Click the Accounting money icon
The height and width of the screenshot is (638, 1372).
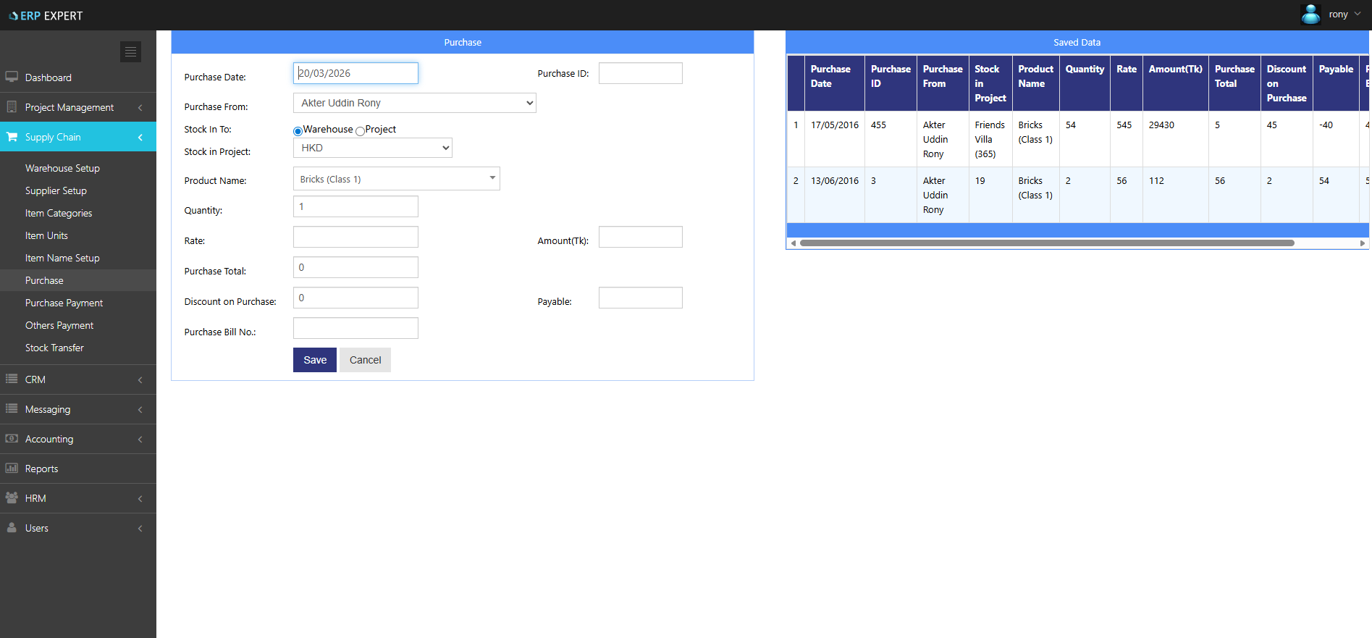tap(12, 439)
